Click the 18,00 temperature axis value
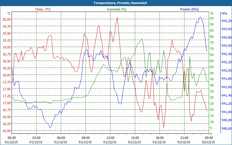Screen dimensions: 232x145 tap(7, 75)
